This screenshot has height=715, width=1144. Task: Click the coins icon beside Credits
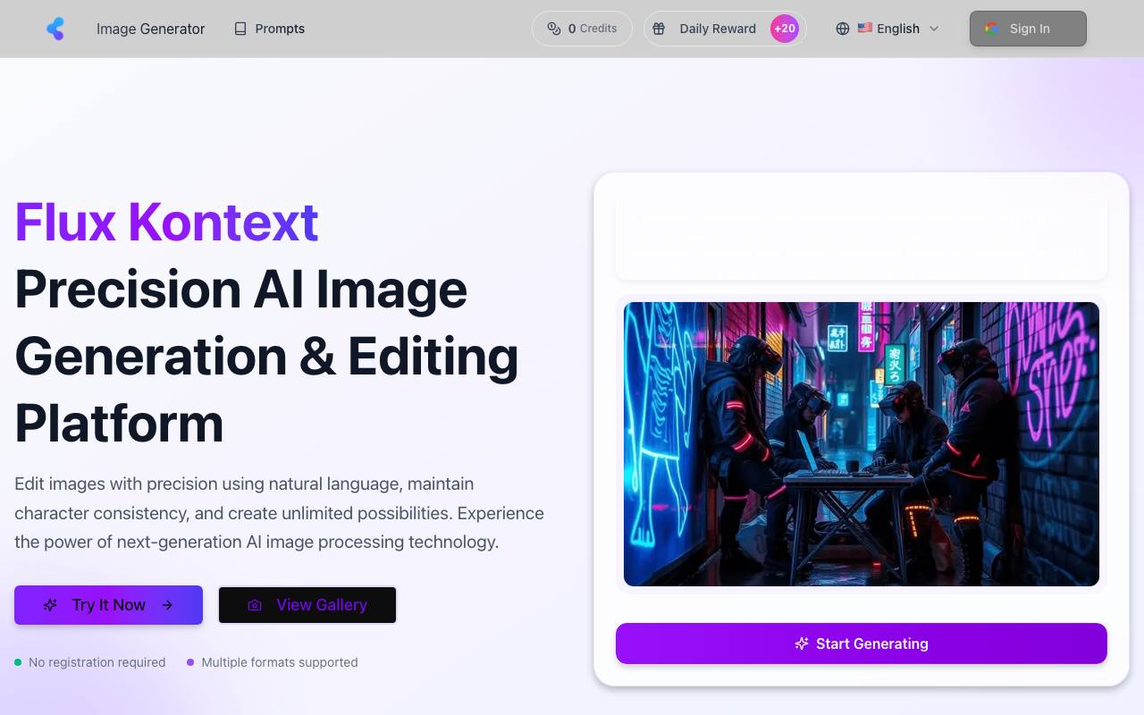tap(554, 29)
